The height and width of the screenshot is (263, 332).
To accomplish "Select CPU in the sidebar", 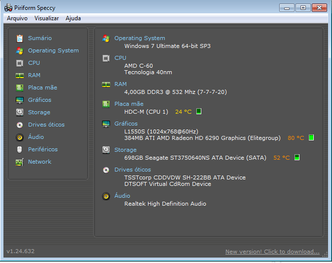I will [x=34, y=63].
